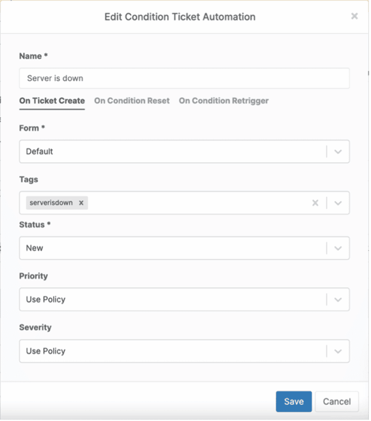Remove the serverisdown tag

pos(81,202)
